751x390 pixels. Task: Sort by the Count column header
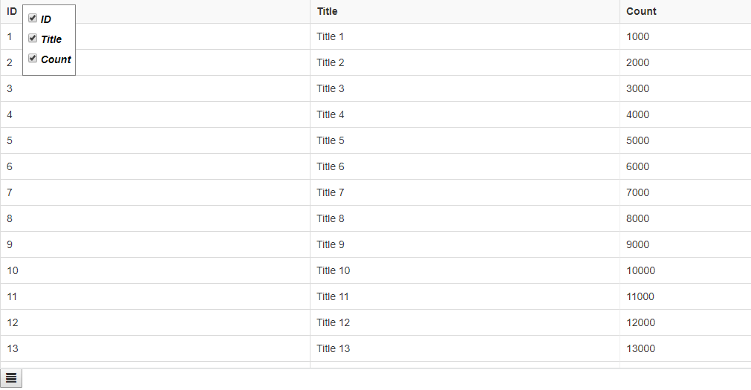click(x=641, y=11)
